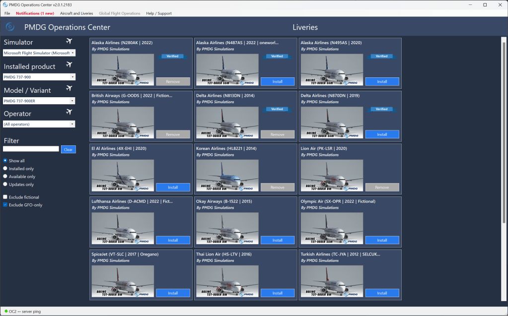The height and width of the screenshot is (316, 508).
Task: Click the airplane icon beside Installed product
Action: pos(69,65)
